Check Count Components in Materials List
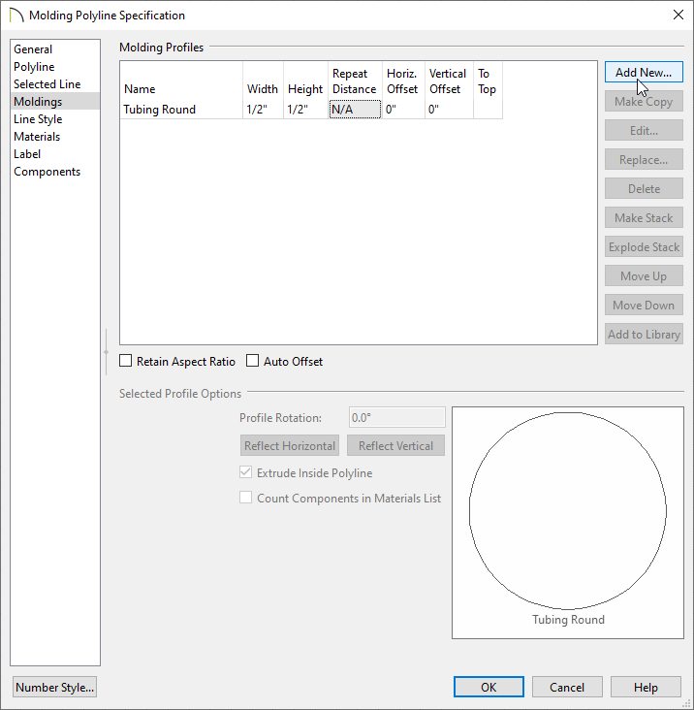The image size is (694, 710). point(245,498)
